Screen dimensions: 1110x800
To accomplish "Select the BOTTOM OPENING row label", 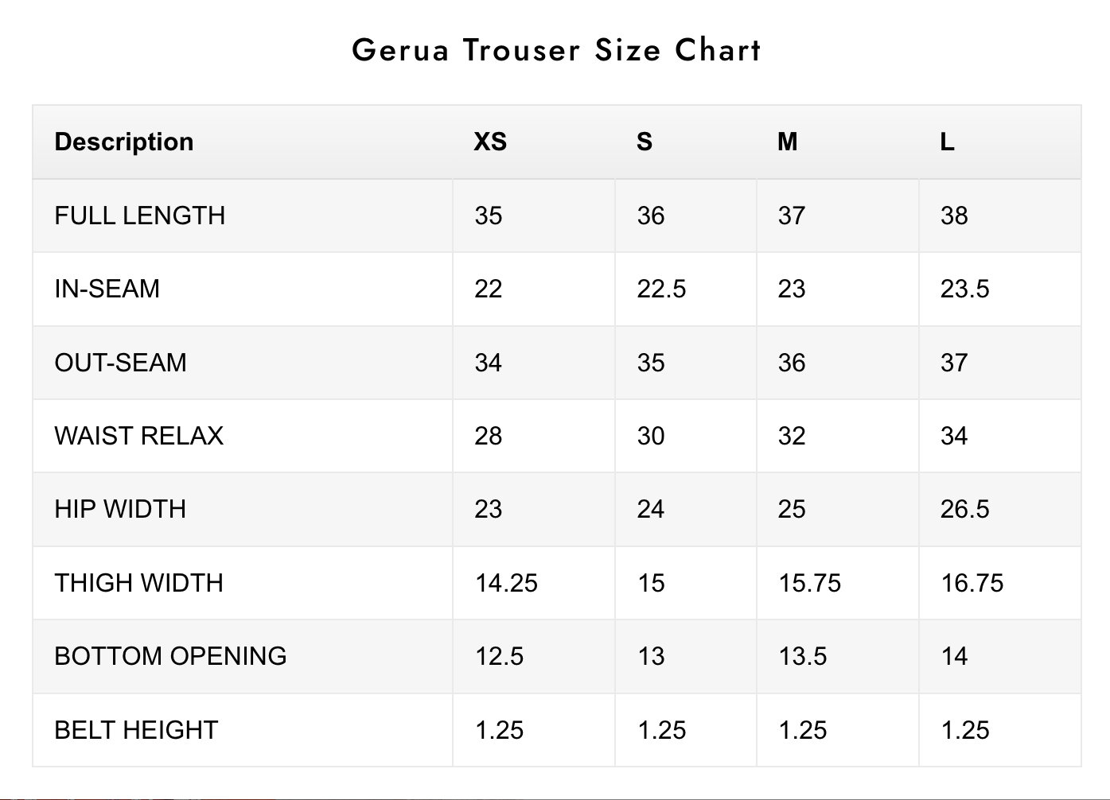I will point(170,656).
